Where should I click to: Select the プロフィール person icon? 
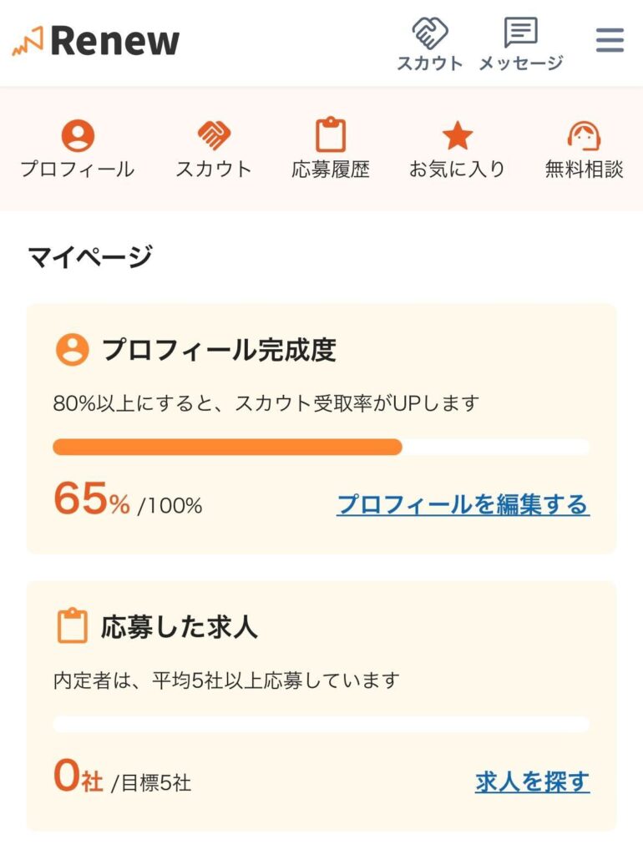point(78,135)
